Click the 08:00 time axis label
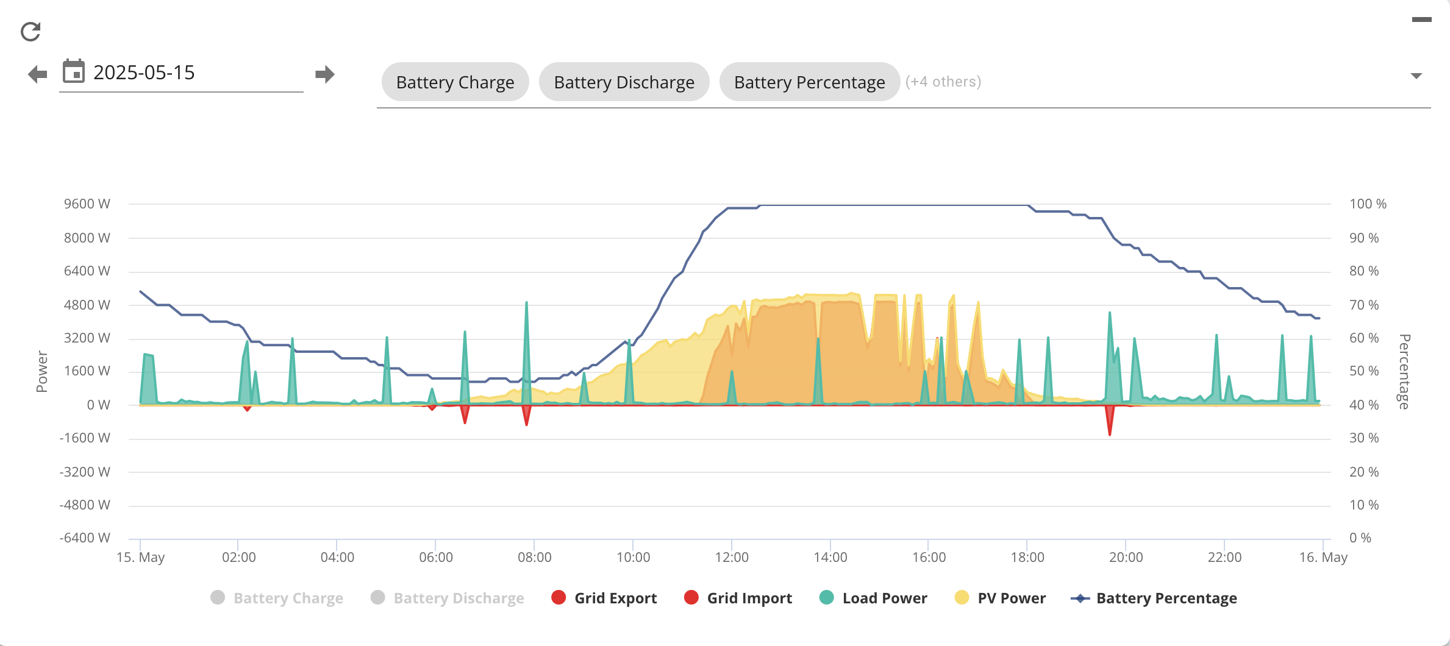 click(x=534, y=557)
